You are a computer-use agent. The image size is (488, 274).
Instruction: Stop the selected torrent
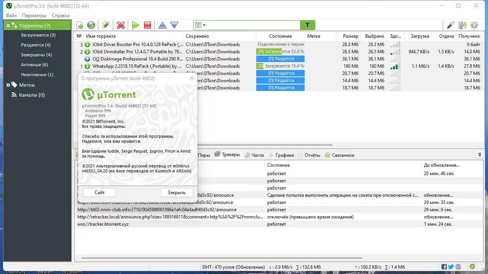(x=147, y=25)
